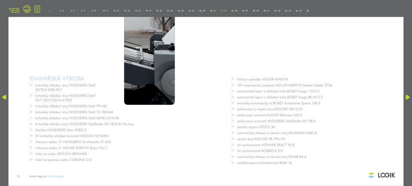Click 'BOBST Fuego 110 A-2' entry

coord(278,91)
